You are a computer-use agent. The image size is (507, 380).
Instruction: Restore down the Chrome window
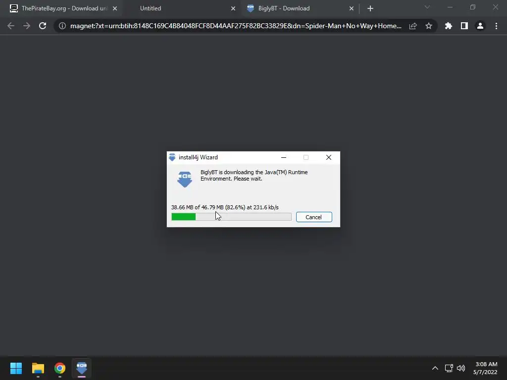pos(473,7)
